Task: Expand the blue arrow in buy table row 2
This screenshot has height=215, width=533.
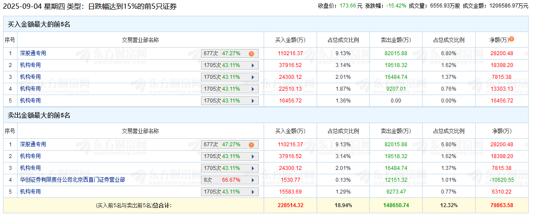Action: pos(253,65)
